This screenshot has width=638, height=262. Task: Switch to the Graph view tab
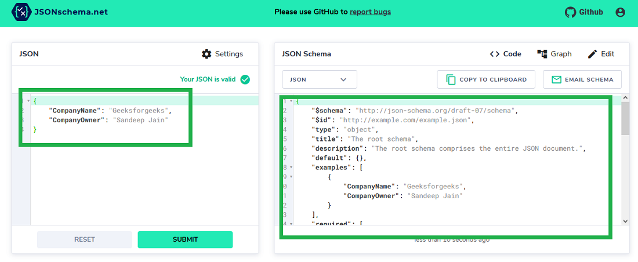[554, 54]
